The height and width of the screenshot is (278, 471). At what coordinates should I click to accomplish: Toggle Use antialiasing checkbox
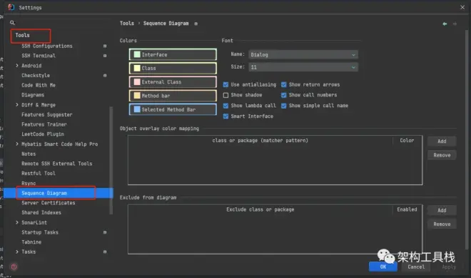tap(226, 84)
